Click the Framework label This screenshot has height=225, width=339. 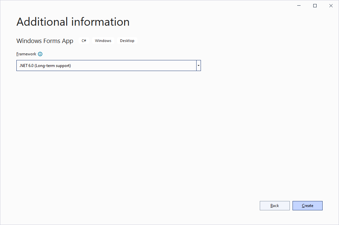[x=26, y=54]
